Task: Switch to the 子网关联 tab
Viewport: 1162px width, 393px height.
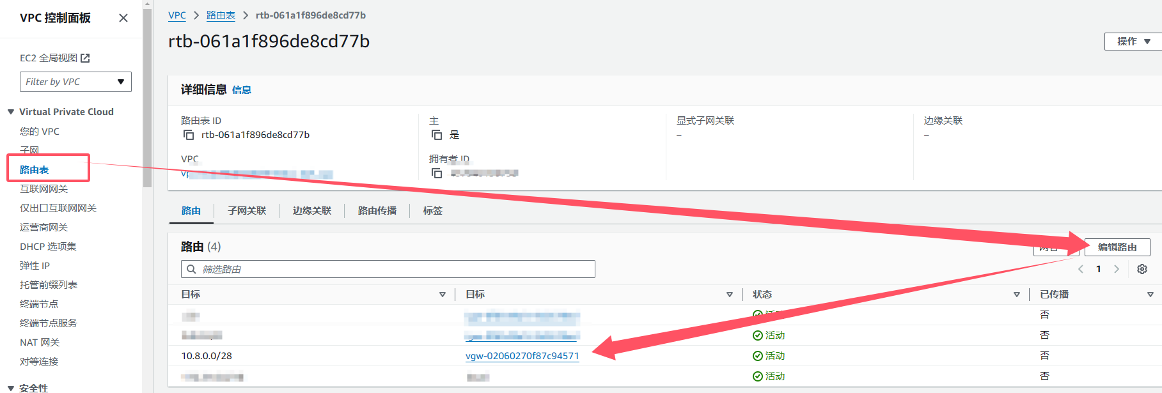Action: (247, 211)
